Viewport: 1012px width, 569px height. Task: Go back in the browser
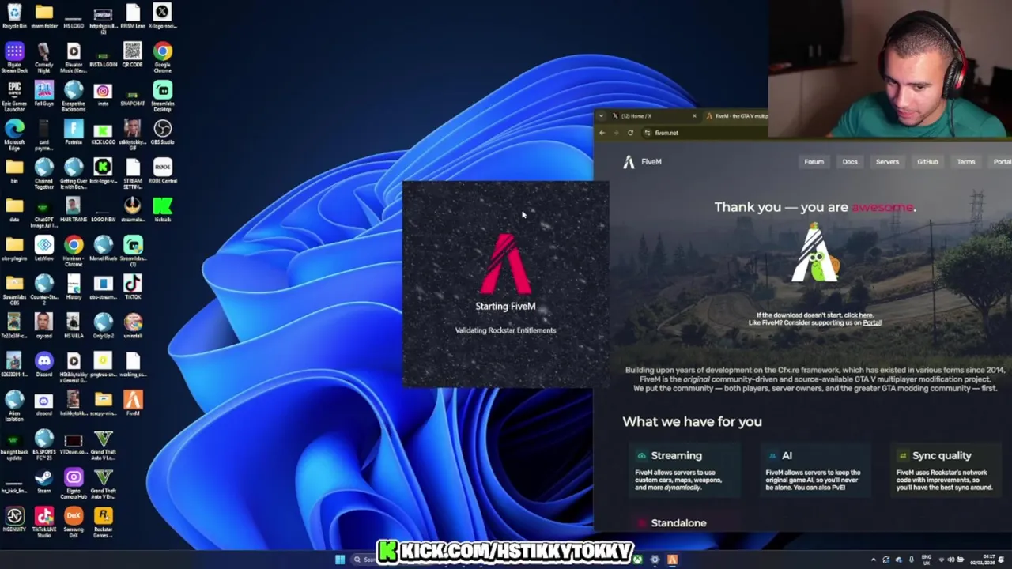[x=602, y=133]
